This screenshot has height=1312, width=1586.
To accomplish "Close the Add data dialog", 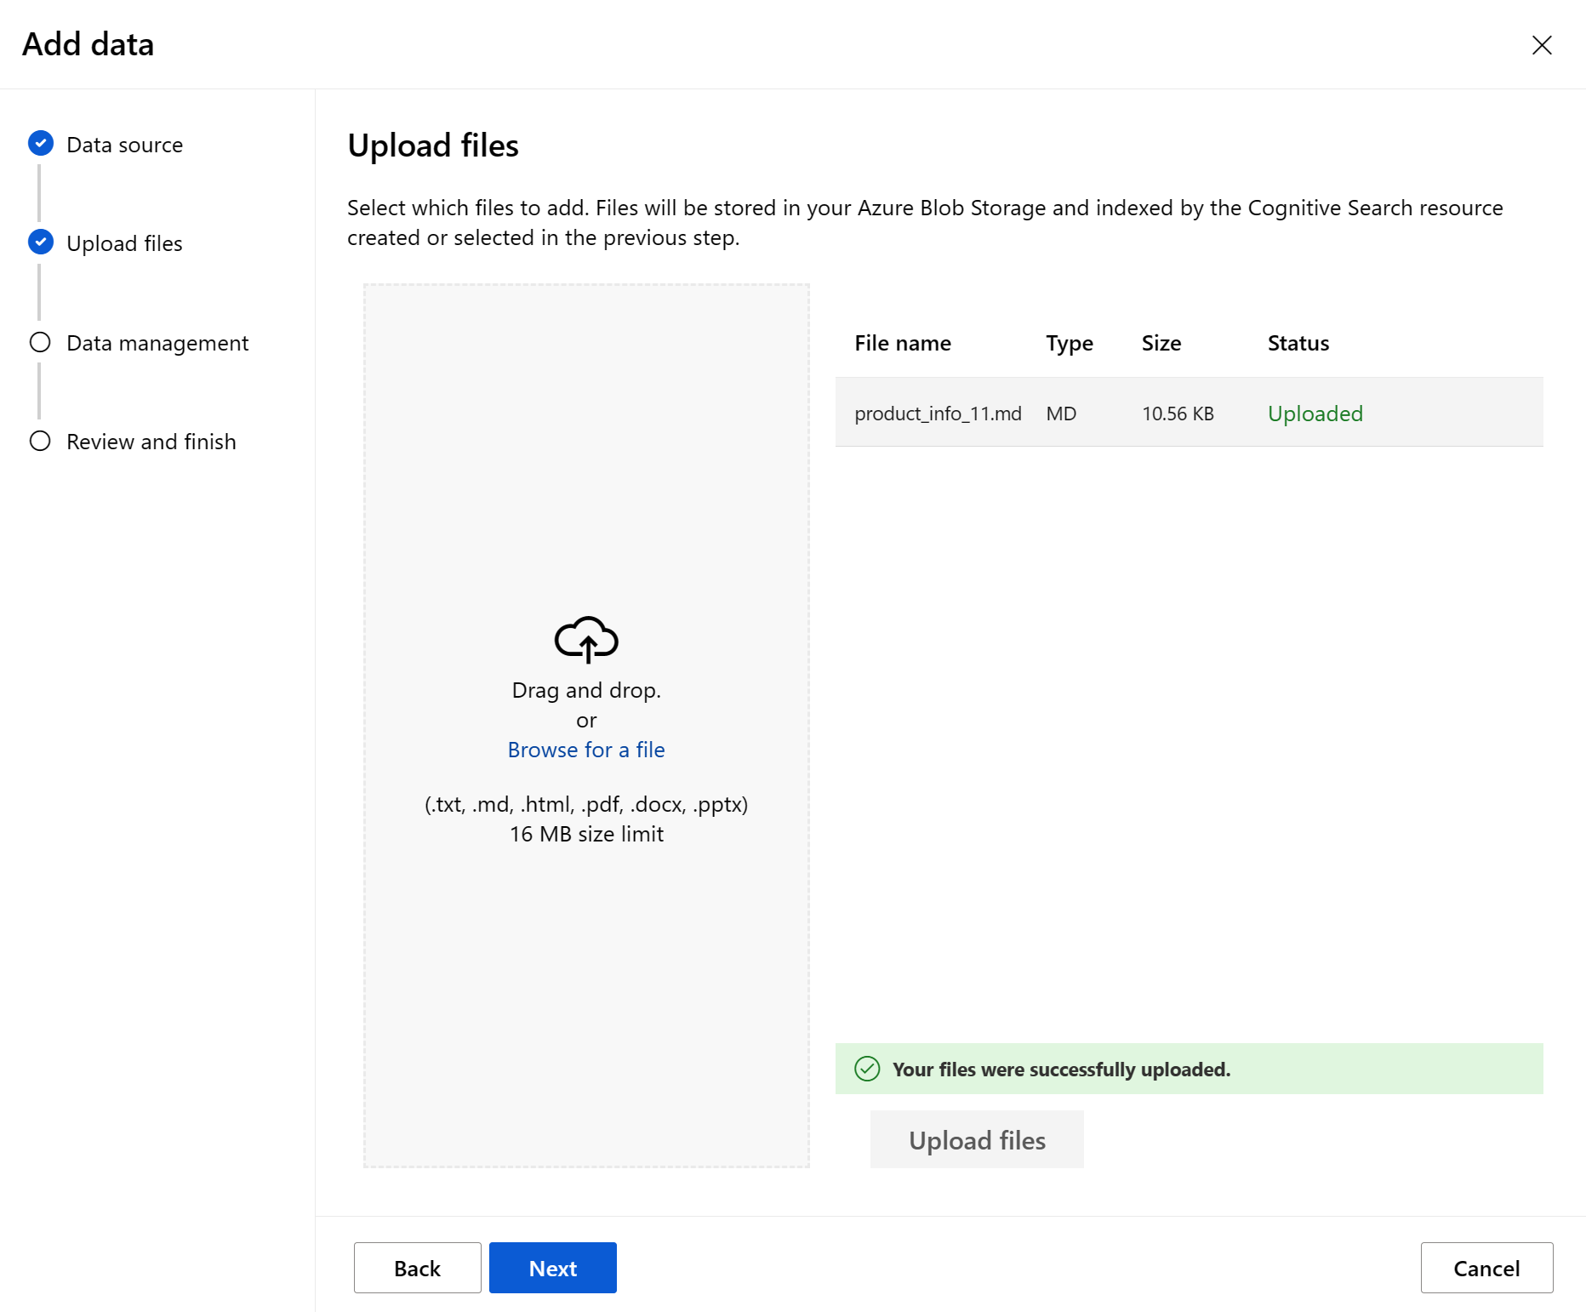I will pos(1542,45).
